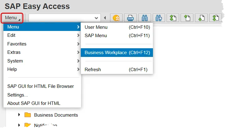Screen dimensions: 226x129
Task: Go to Previous Page icon
Action: 187,18
